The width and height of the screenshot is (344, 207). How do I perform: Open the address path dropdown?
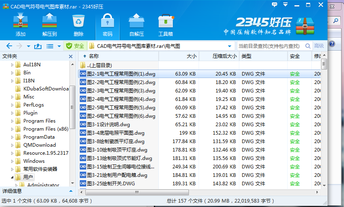(x=230, y=46)
